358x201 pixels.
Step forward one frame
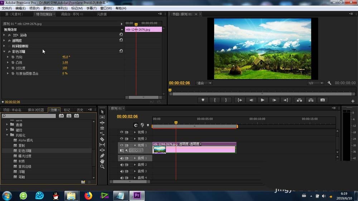[274, 100]
